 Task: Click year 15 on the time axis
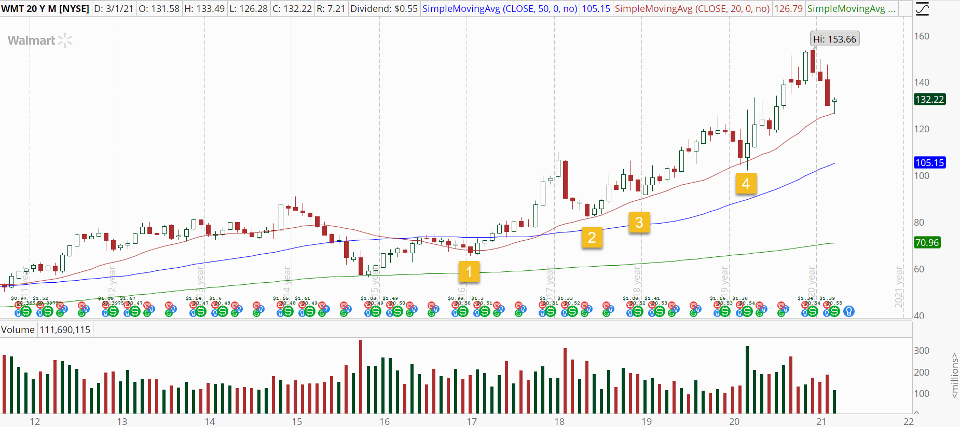coord(297,421)
